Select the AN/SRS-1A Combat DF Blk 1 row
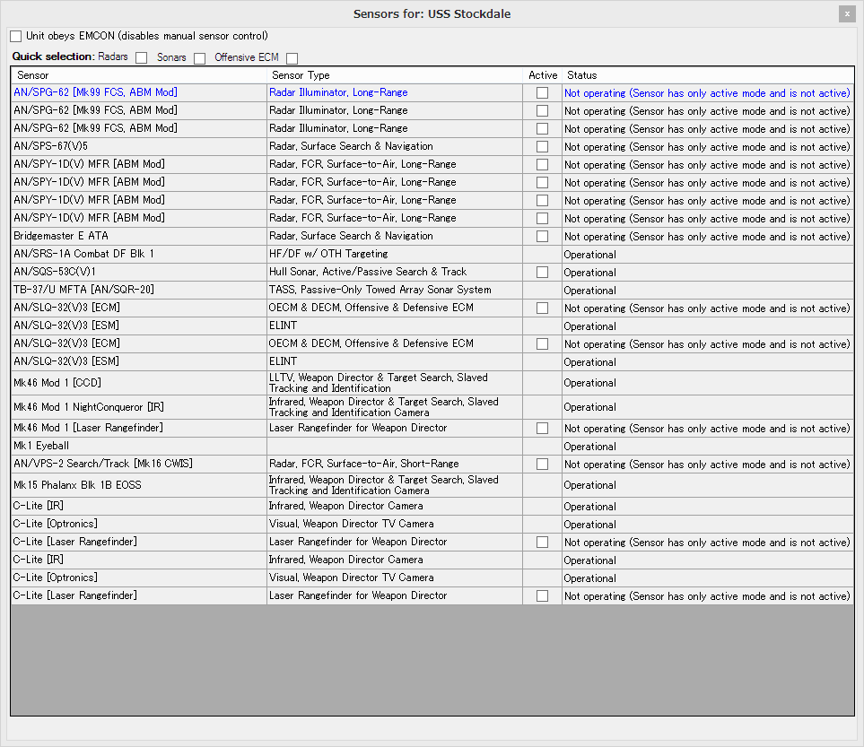 point(432,254)
